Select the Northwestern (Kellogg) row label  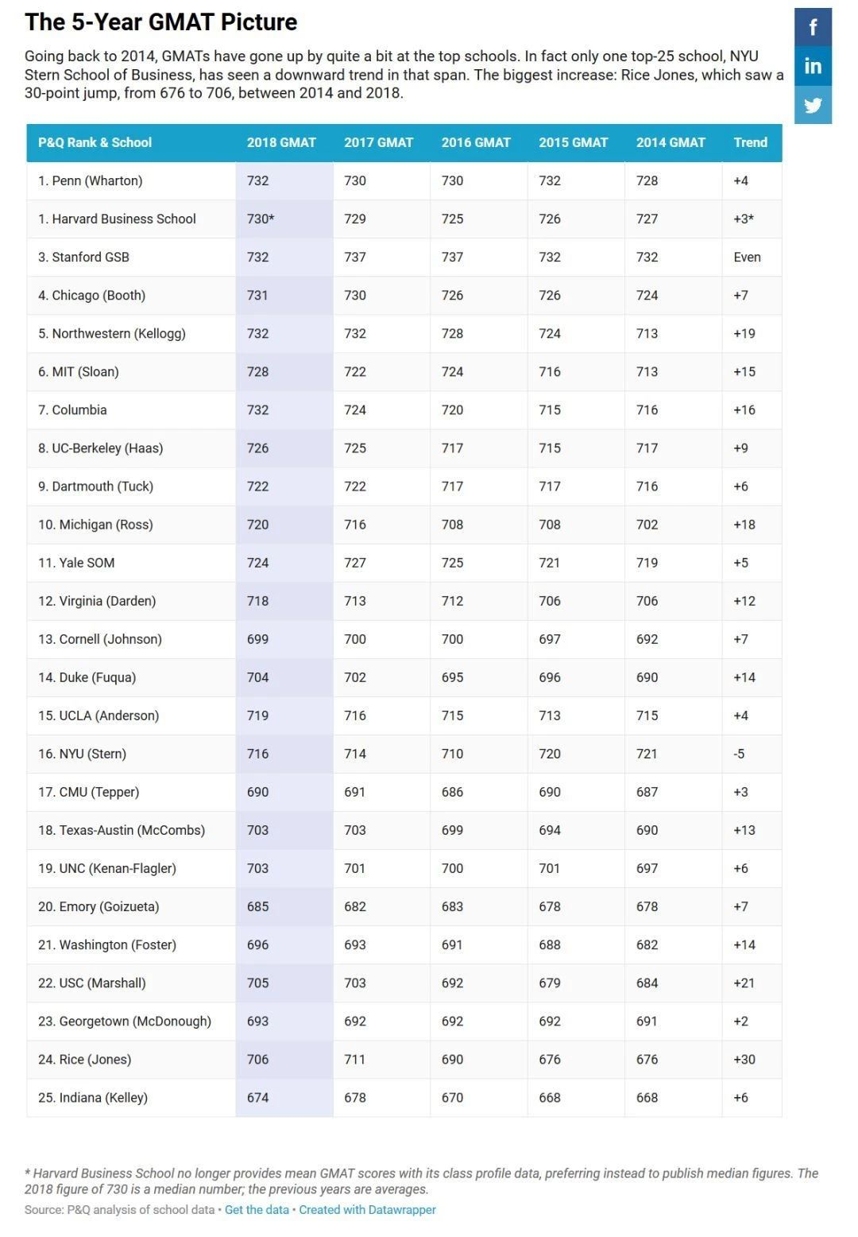[112, 333]
